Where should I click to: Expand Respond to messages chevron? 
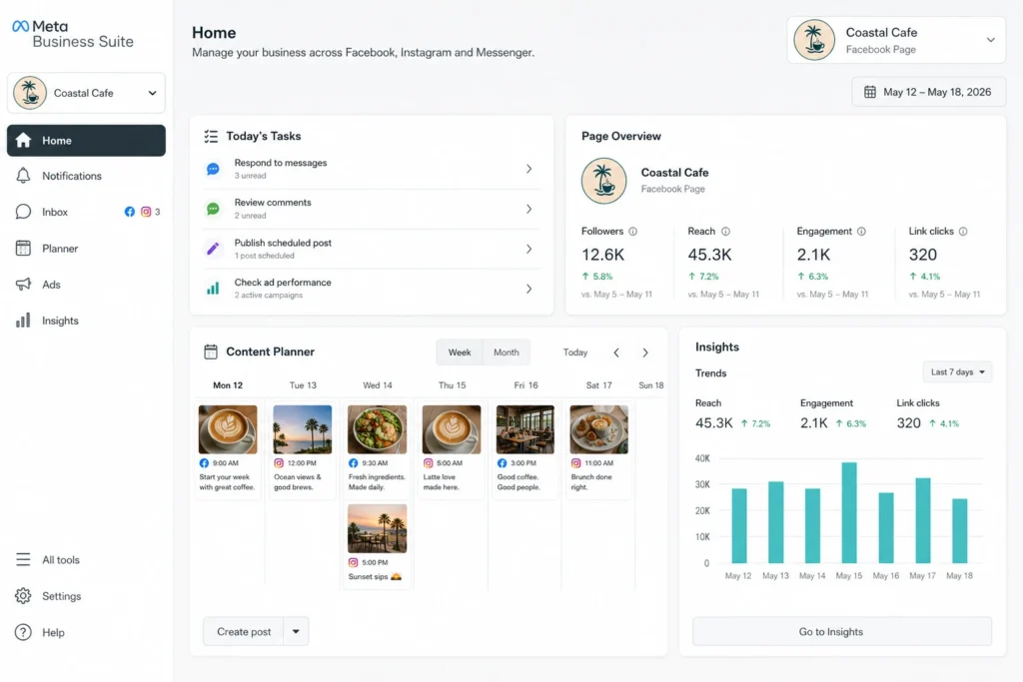[x=528, y=169]
